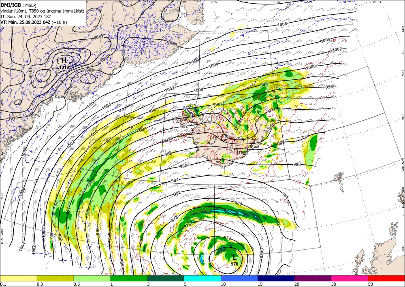Click the '0.5' legend scale value
The height and width of the screenshot is (287, 405).
tap(77, 284)
